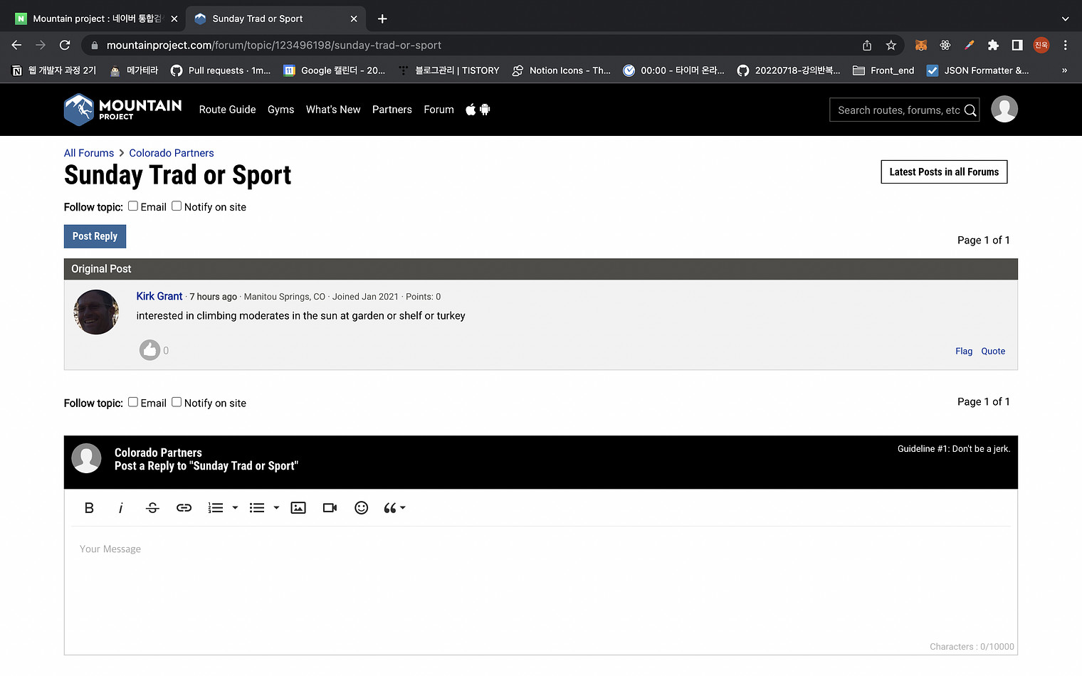
Task: Insert a video via the editor toolbar
Action: tap(330, 508)
